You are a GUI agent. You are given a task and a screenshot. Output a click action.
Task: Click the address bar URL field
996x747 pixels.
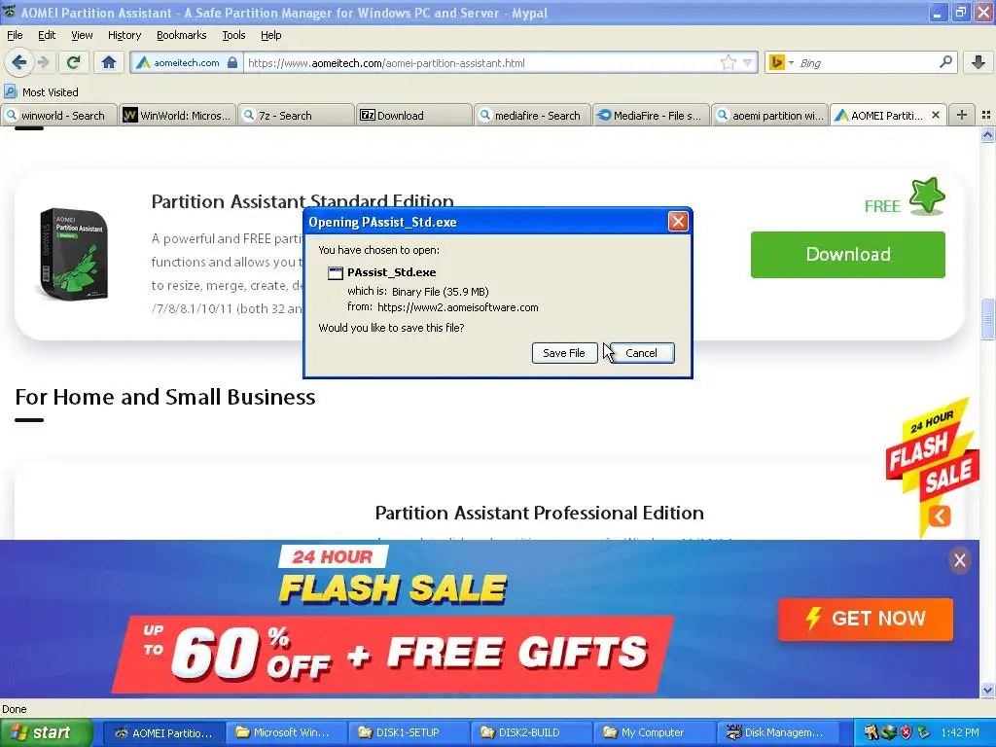[x=482, y=63]
